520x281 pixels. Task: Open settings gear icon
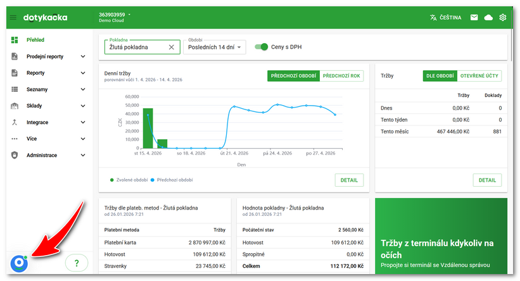tap(503, 17)
